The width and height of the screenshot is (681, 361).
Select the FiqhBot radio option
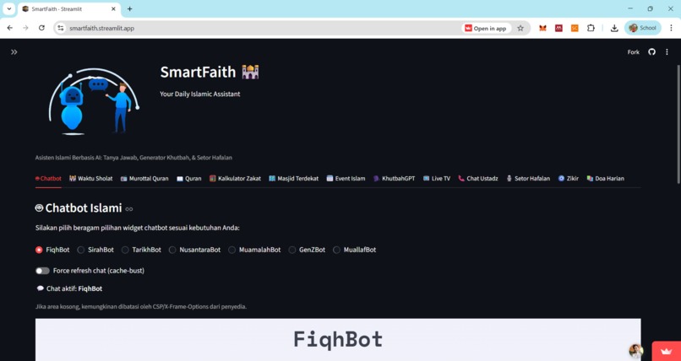point(52,250)
